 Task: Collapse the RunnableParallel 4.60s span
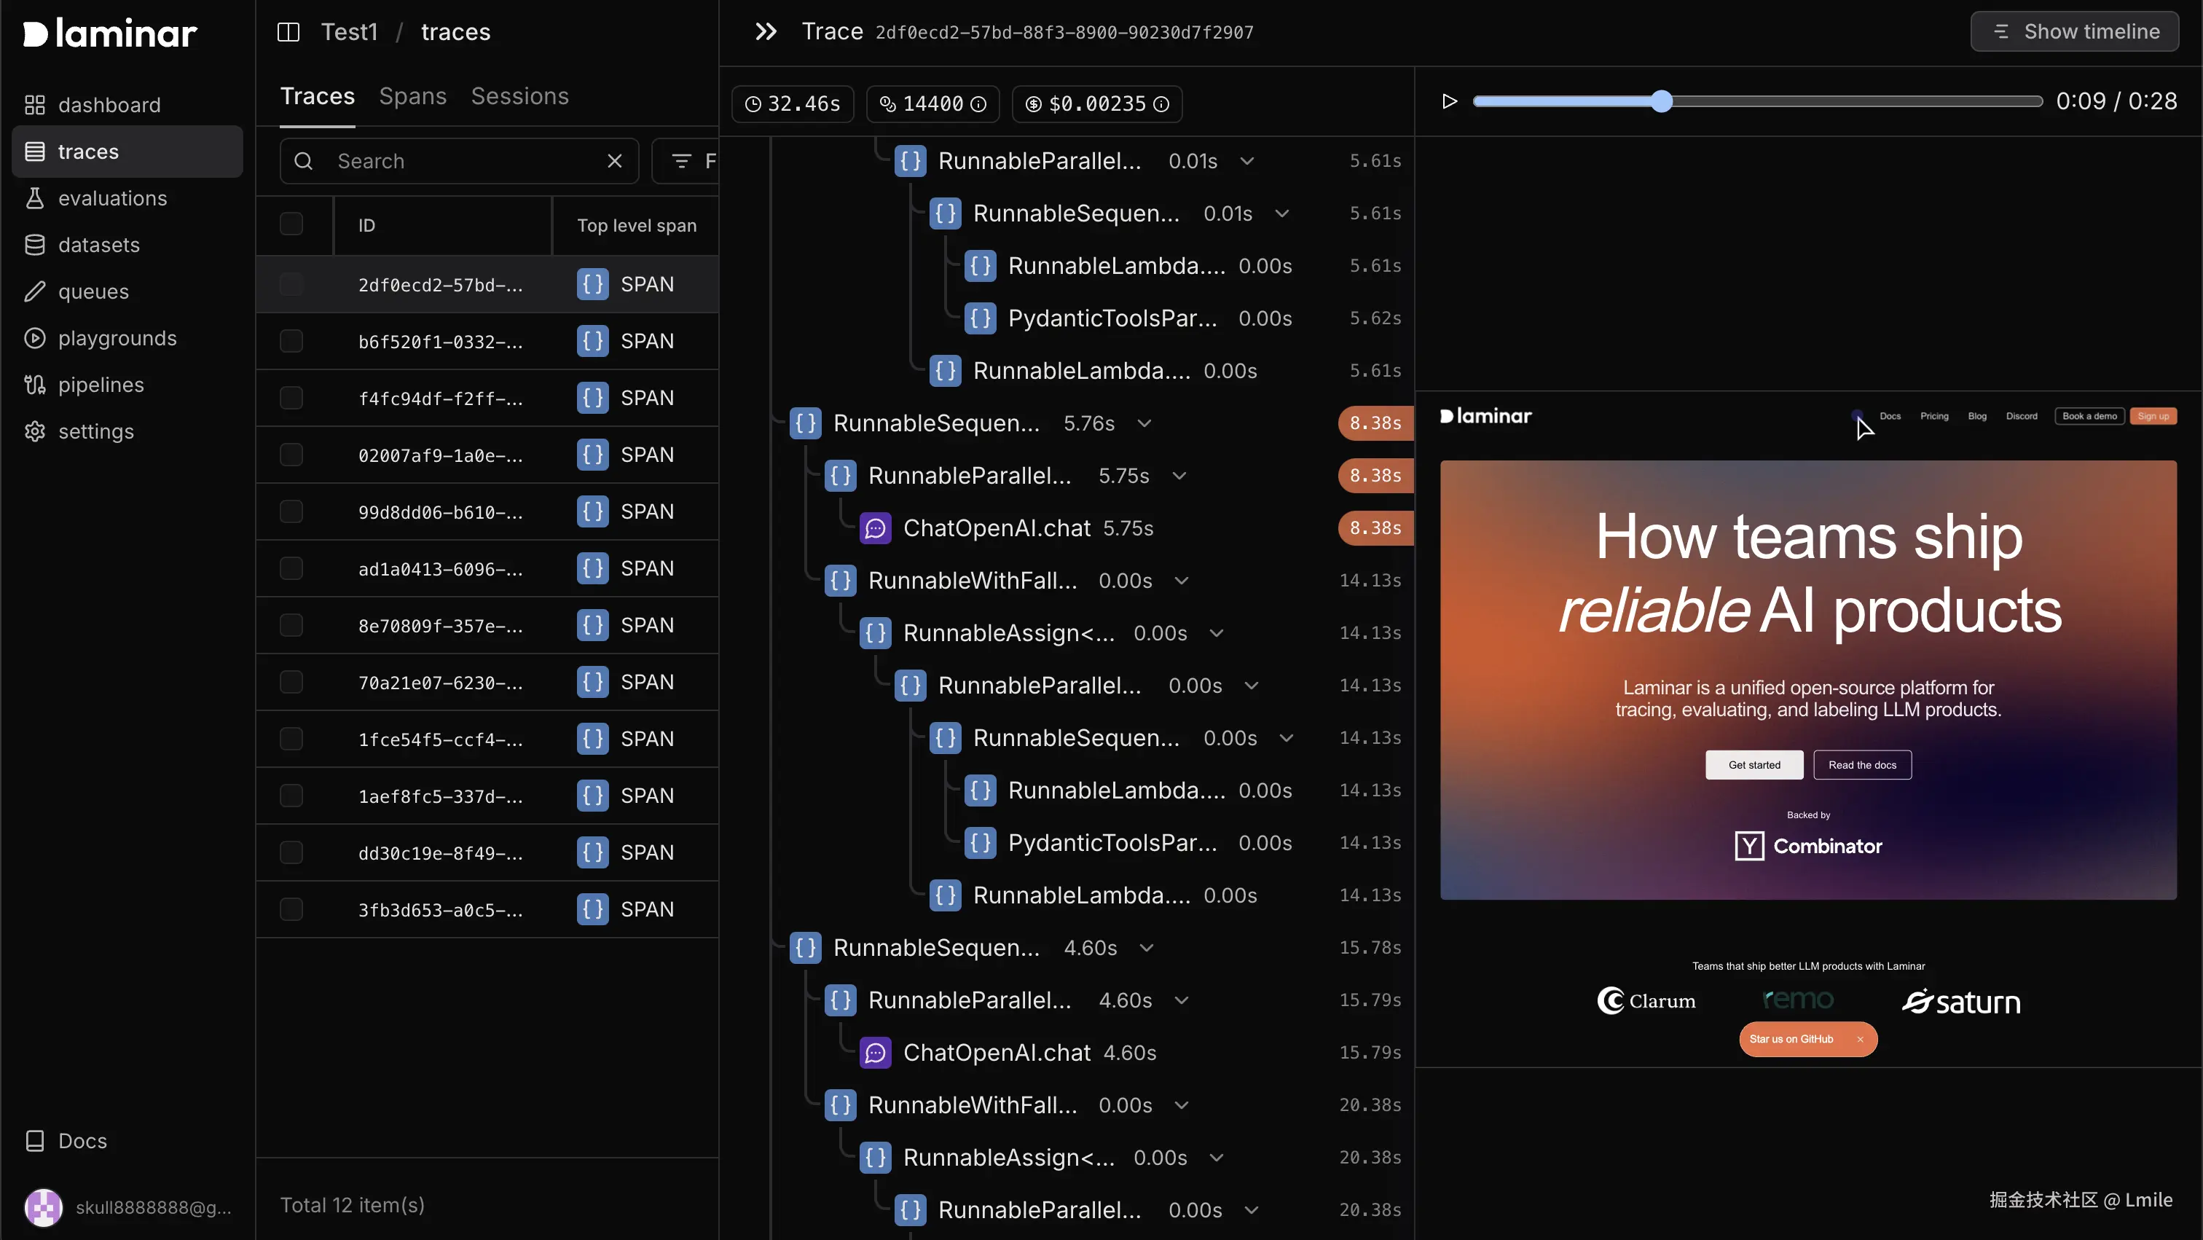point(1181,1000)
